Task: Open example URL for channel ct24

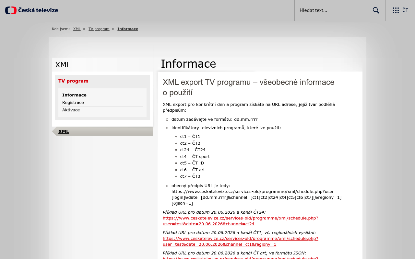Action: [x=240, y=221]
